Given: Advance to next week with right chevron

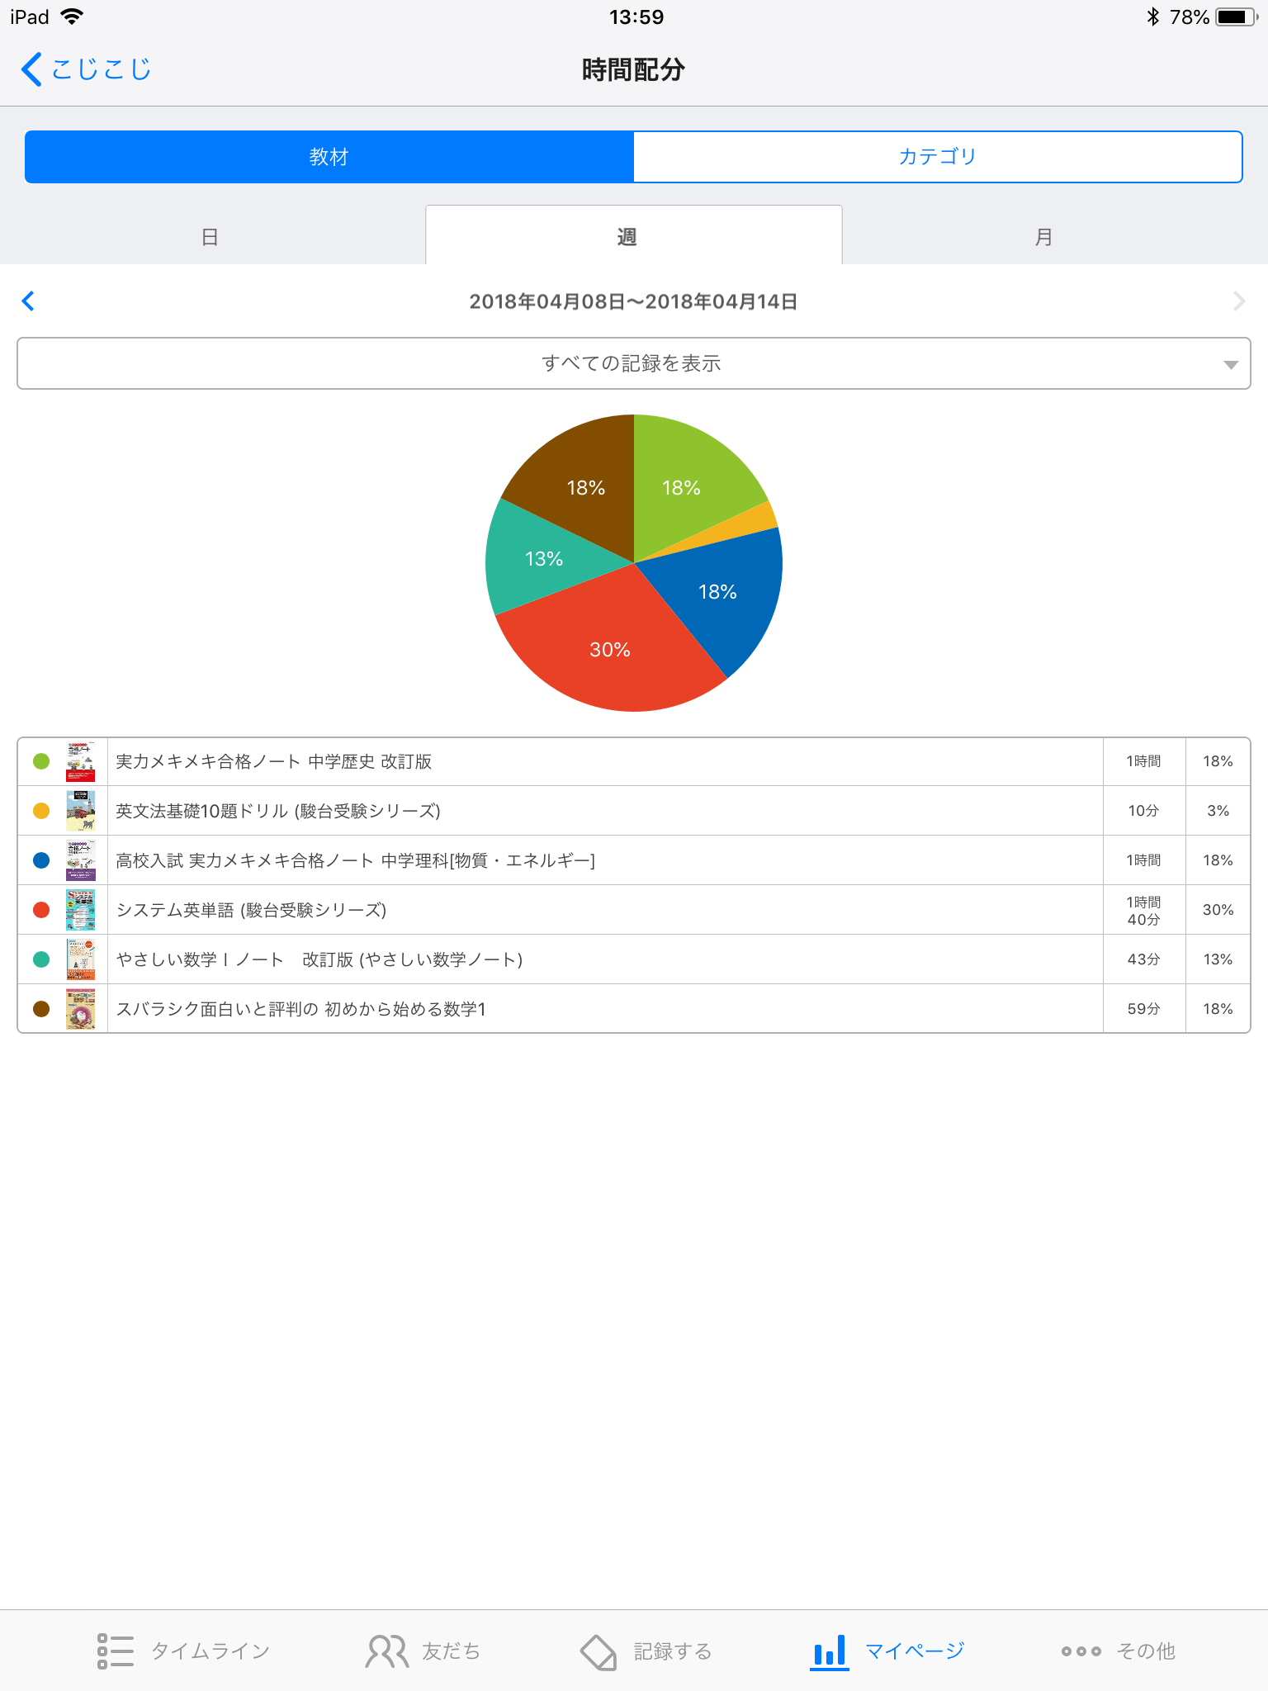Looking at the screenshot, I should tap(1238, 301).
